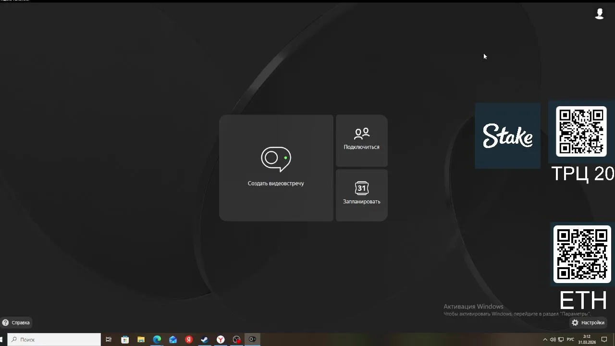The height and width of the screenshot is (346, 615).
Task: Click the QR code above ETH
Action: point(582,254)
